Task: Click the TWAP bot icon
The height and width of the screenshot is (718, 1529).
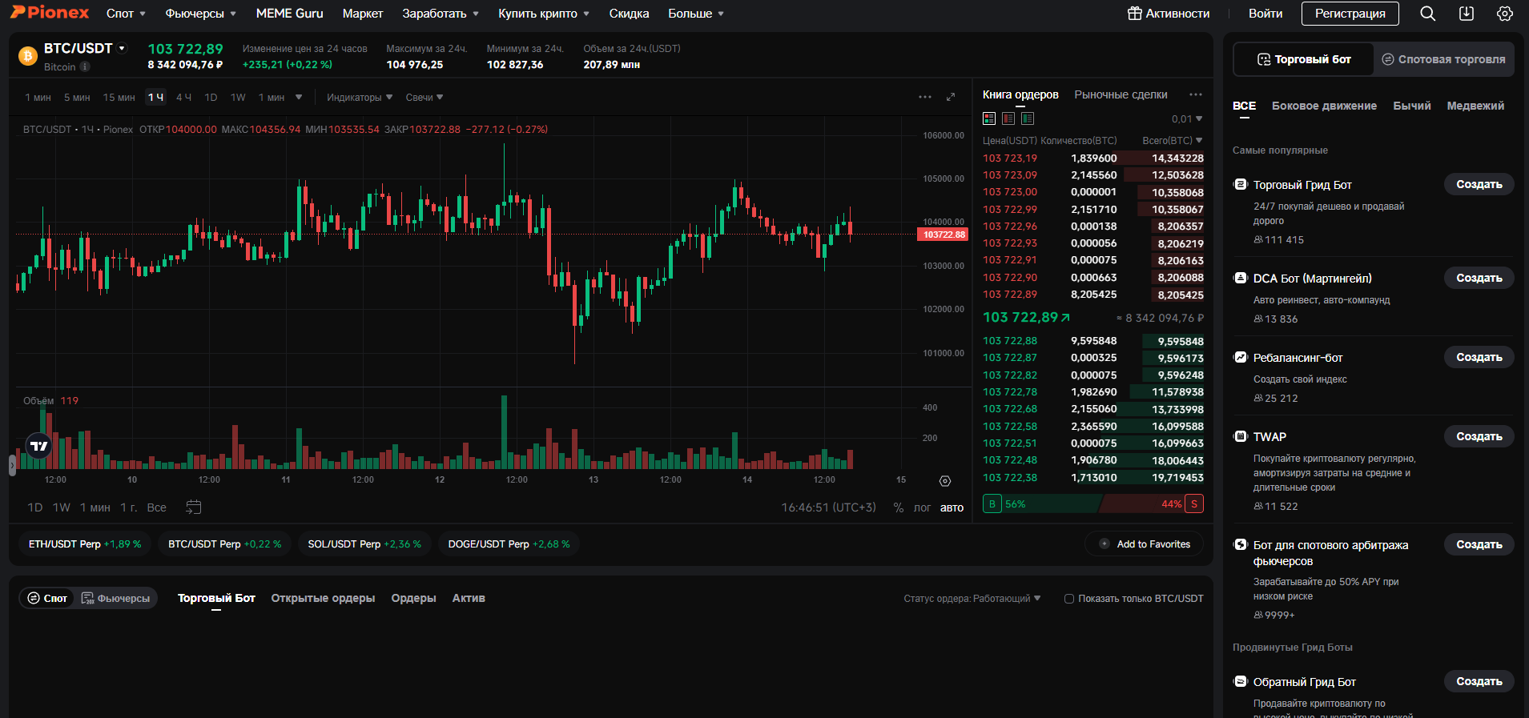Action: (1241, 437)
